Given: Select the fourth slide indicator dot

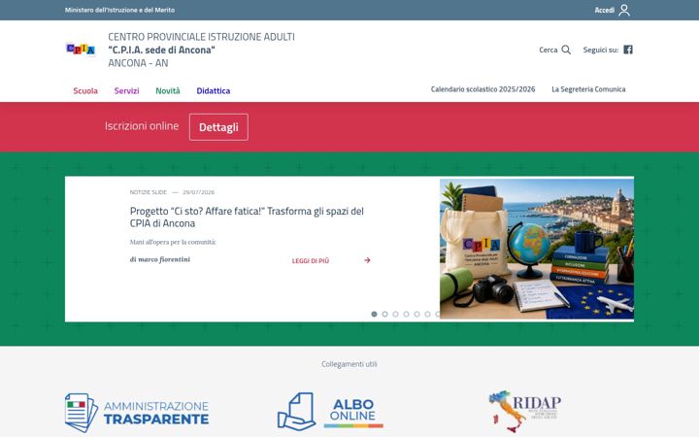Looking at the screenshot, I should coord(406,314).
